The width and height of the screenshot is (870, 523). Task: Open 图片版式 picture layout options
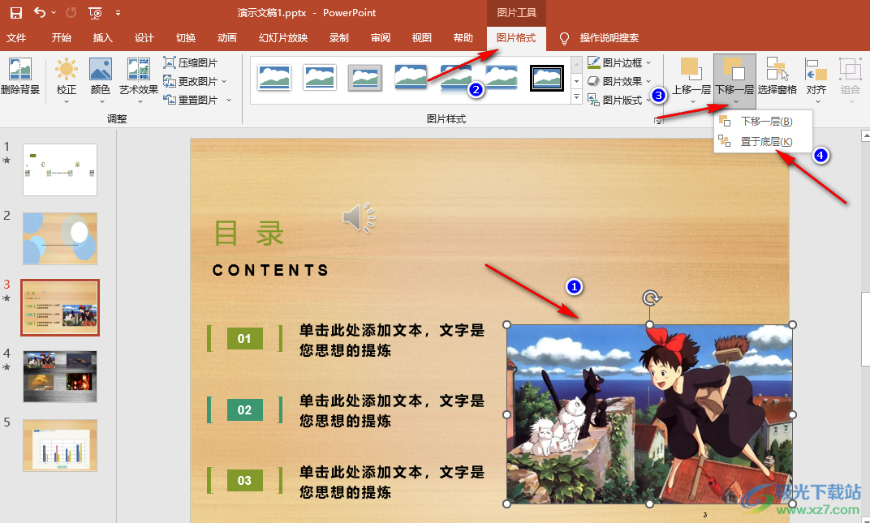click(618, 100)
